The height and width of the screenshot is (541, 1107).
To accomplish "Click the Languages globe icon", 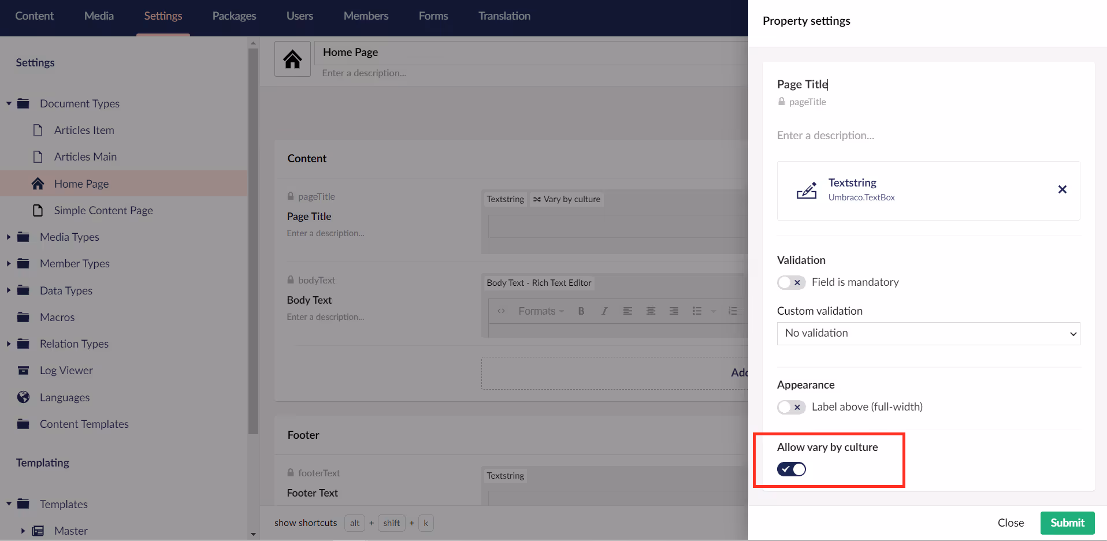I will click(23, 397).
